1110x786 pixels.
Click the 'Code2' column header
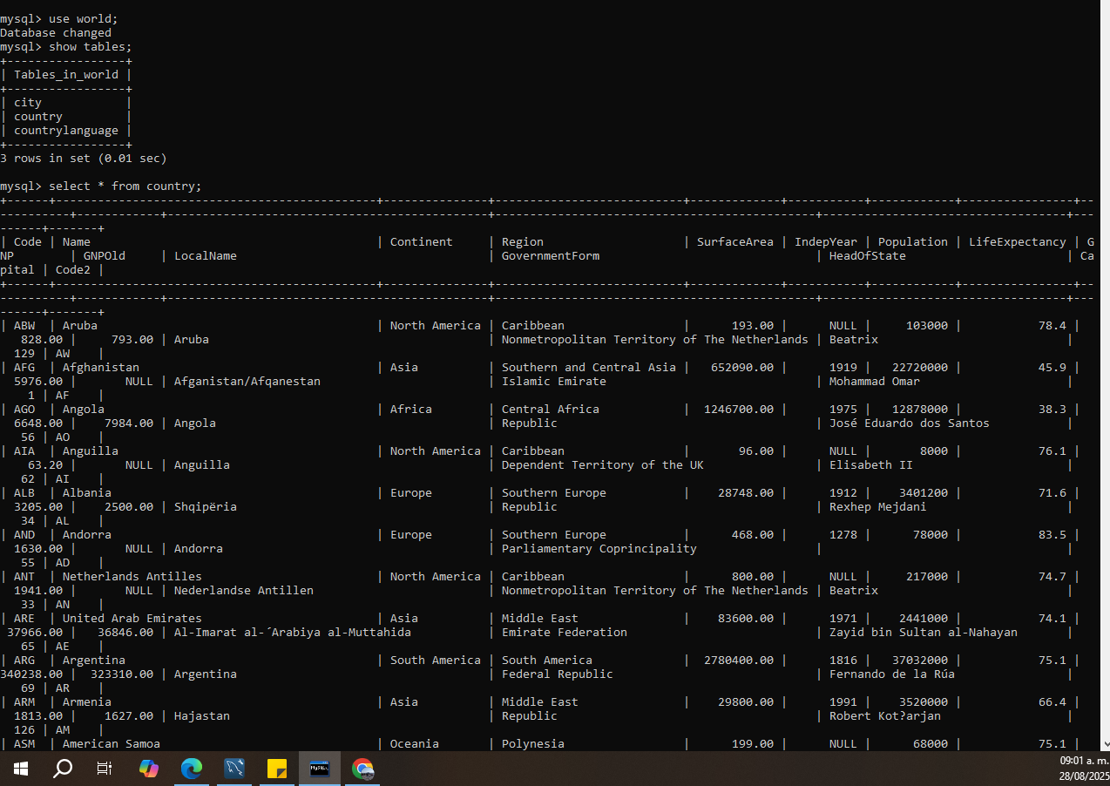[x=73, y=270]
